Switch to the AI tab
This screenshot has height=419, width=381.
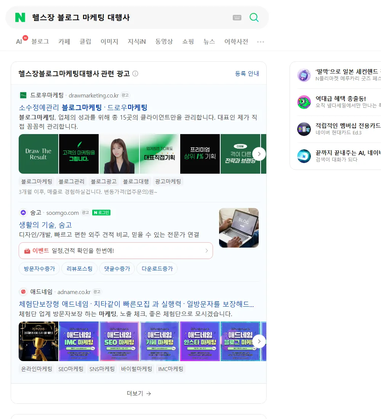tap(19, 42)
